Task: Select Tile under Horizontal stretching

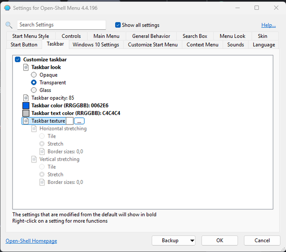Action: pyautogui.click(x=42, y=136)
